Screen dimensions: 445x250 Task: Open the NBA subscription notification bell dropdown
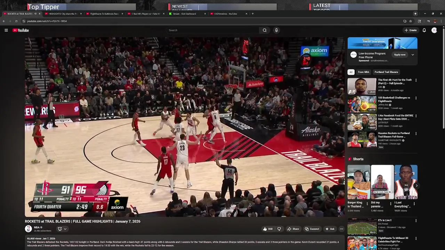62,229
